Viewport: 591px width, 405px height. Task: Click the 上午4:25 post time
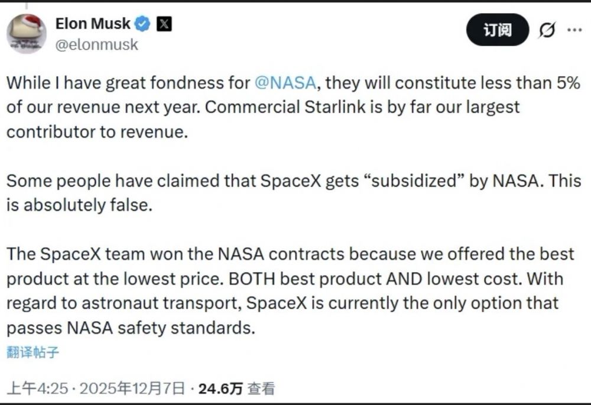coord(34,388)
